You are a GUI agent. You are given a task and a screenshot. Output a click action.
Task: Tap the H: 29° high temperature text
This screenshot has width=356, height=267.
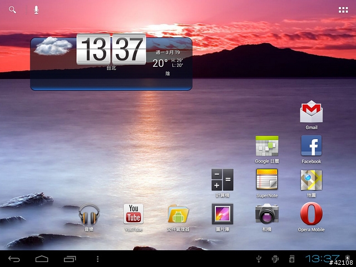pyautogui.click(x=177, y=61)
